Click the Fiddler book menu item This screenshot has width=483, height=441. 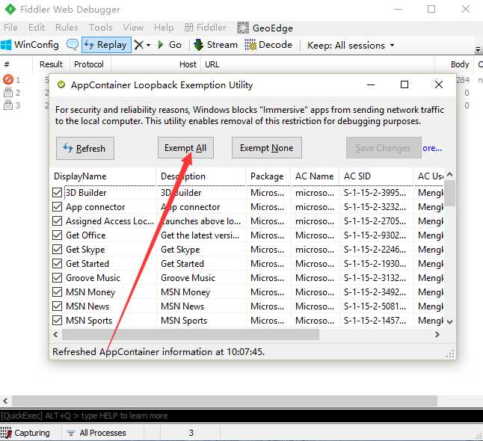tap(205, 28)
